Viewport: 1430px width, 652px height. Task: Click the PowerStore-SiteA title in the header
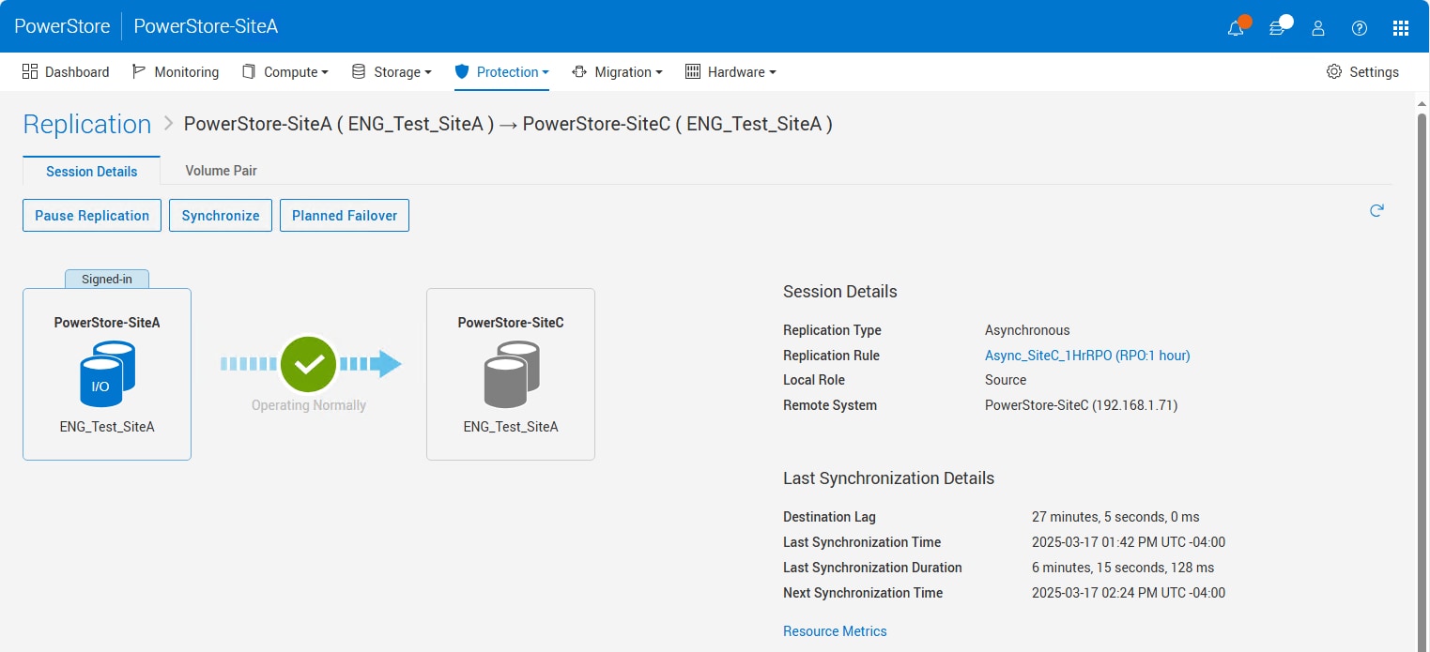tap(206, 26)
